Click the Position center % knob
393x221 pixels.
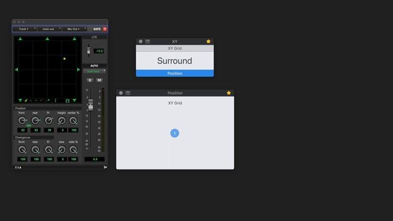click(73, 121)
